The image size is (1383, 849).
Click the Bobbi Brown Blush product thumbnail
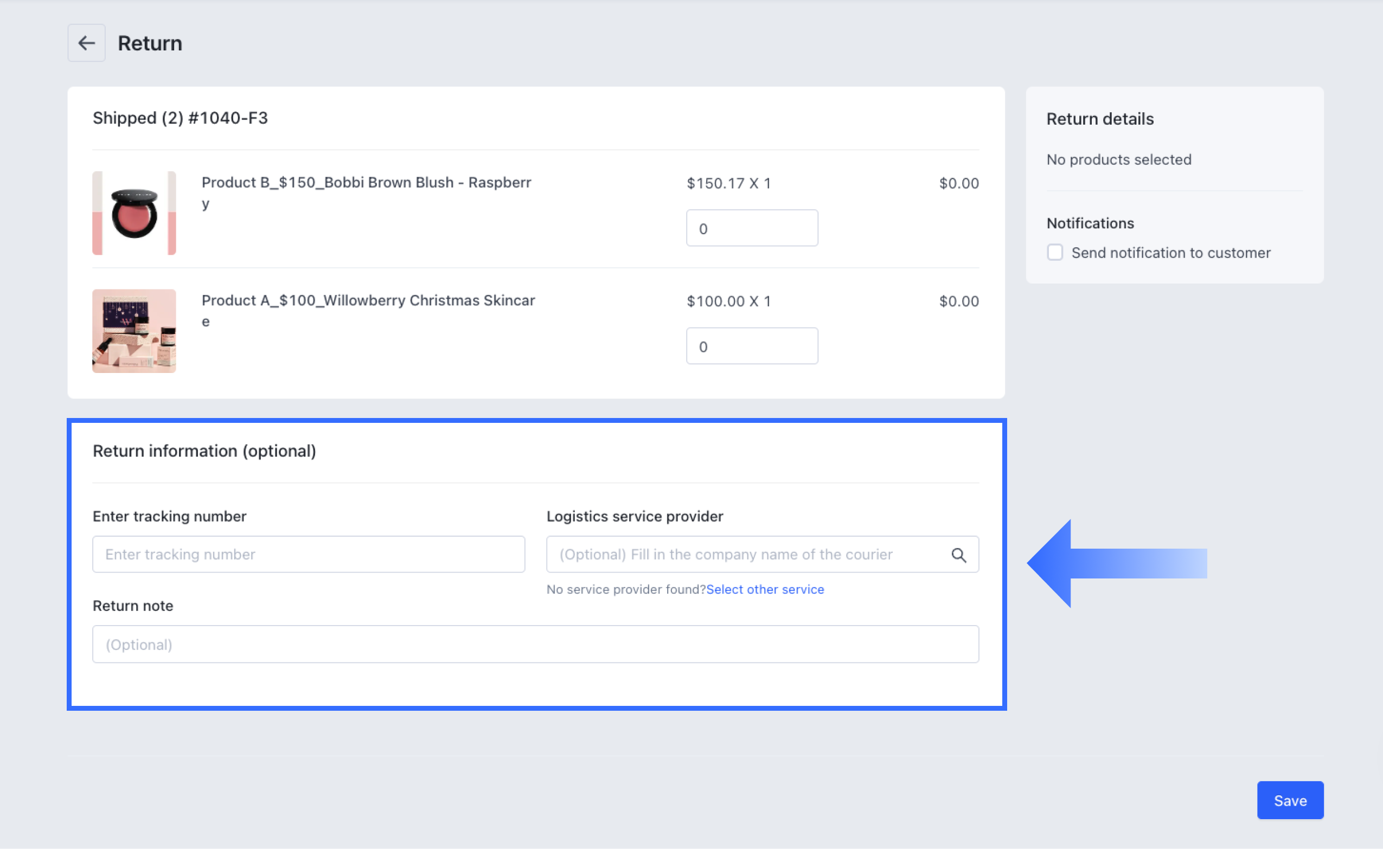coord(135,214)
